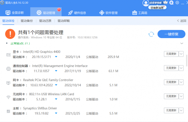Expand options arrow for 802.11n Wireless LAN

(x=181, y=96)
